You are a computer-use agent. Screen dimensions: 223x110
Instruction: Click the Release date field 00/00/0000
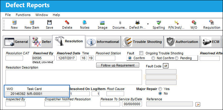[x=132, y=104]
